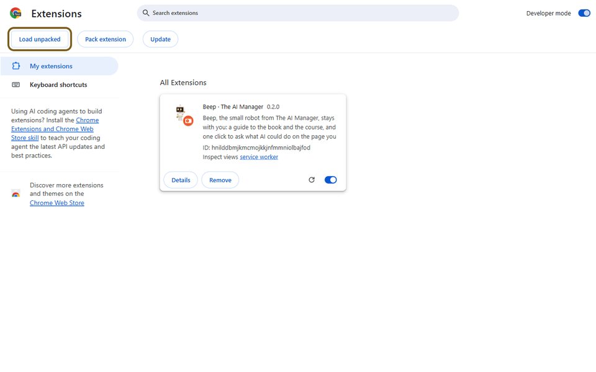Reload the Beep extension via refresh icon

[312, 180]
